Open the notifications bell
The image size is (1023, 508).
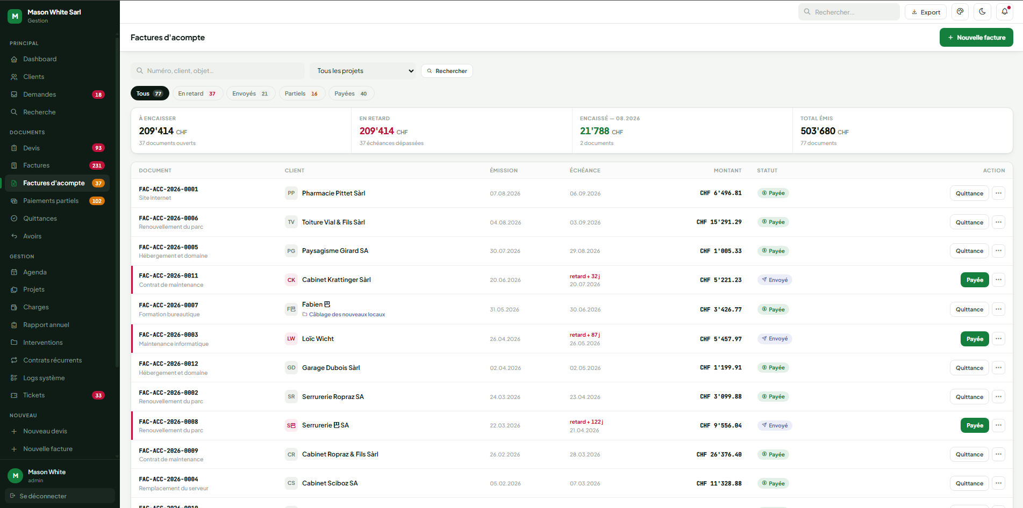pyautogui.click(x=1004, y=12)
